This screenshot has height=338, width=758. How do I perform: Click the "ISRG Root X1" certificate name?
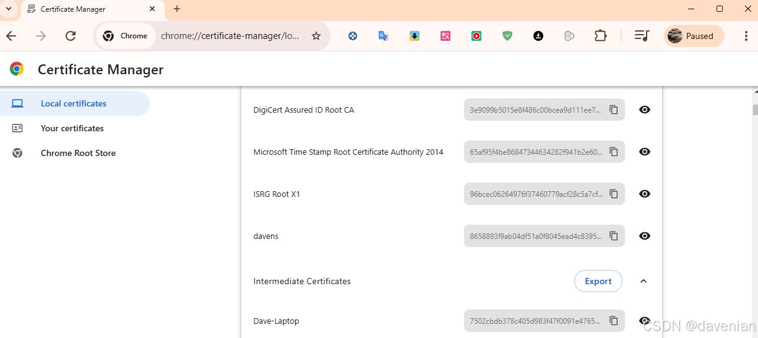[277, 194]
